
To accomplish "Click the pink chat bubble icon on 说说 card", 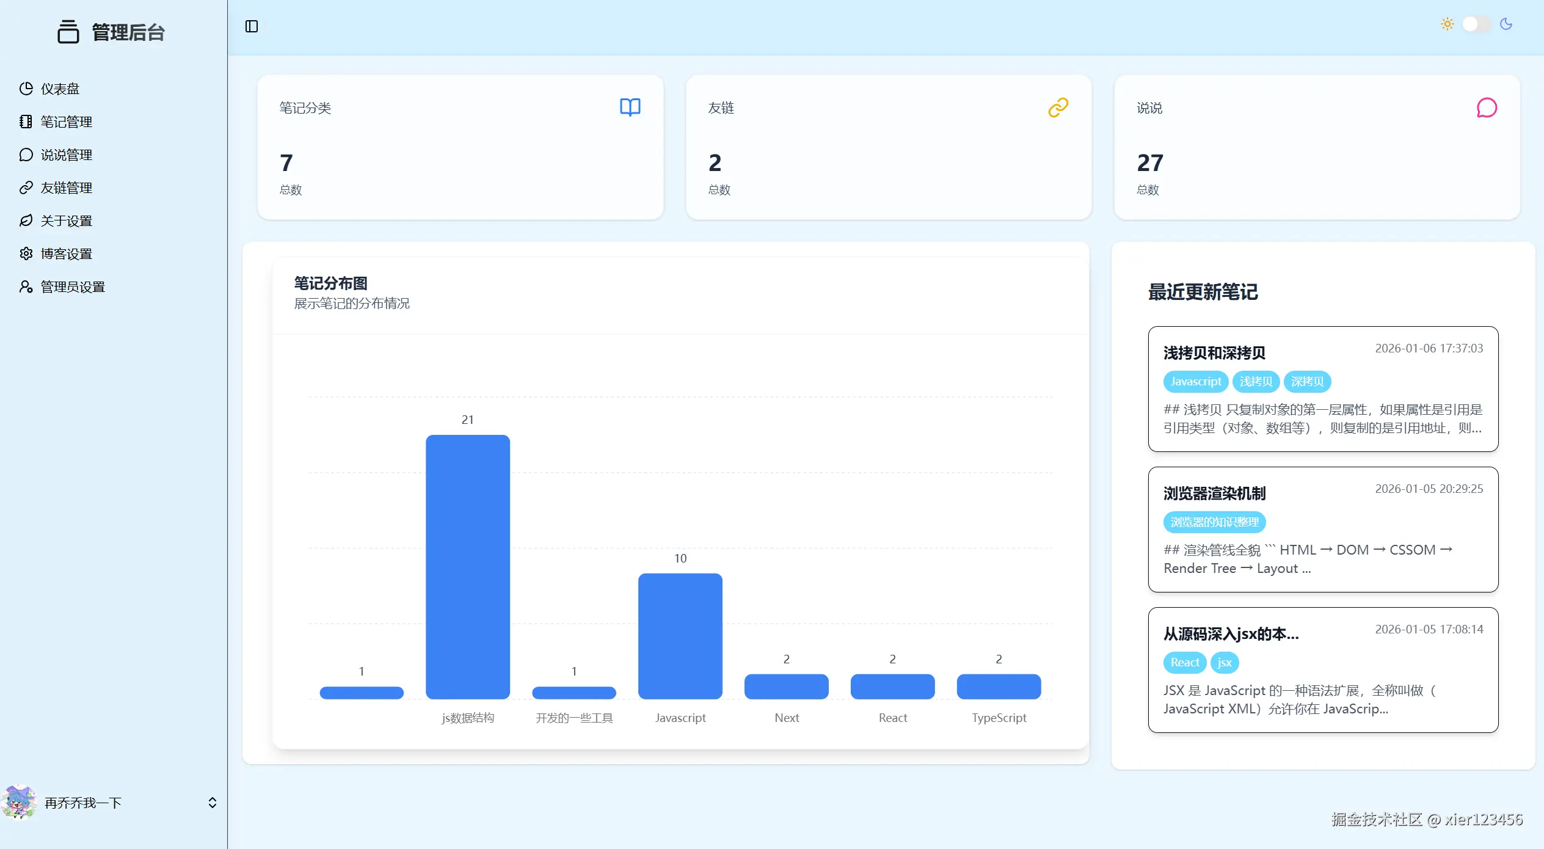I will pos(1486,108).
